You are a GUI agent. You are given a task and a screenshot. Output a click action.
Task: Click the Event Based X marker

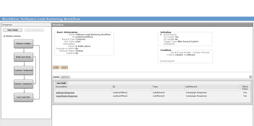161,35
